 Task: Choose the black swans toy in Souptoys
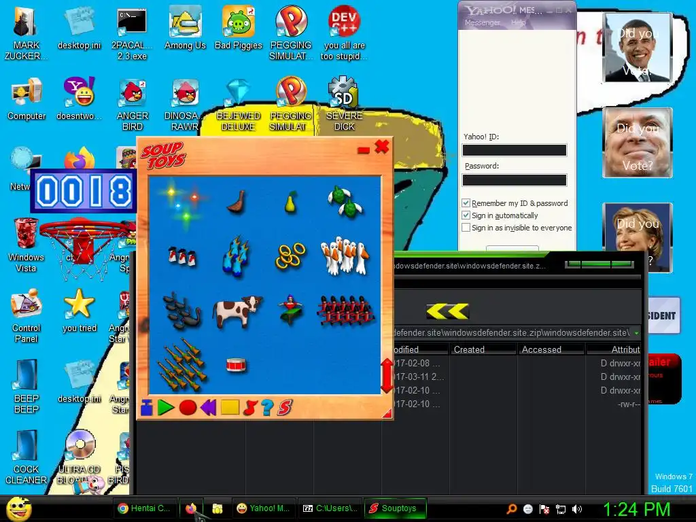click(x=182, y=311)
